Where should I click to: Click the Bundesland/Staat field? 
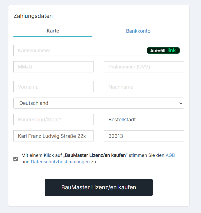[53, 120]
